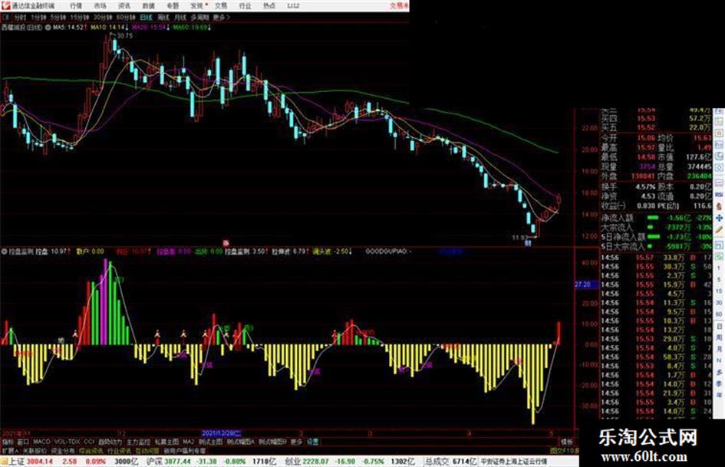Switch to 60分钟 chart period
Screen dimensions: 725x467
[x=126, y=18]
